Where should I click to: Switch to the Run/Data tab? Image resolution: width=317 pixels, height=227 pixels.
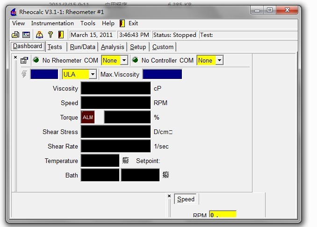click(82, 47)
